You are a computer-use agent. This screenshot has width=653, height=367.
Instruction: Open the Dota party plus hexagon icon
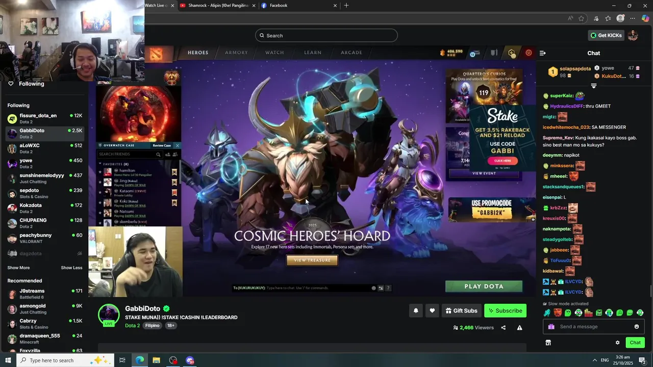click(512, 53)
